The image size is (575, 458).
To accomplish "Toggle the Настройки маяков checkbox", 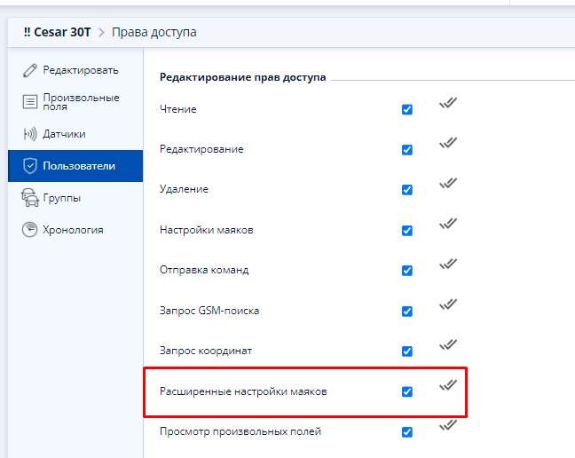I will pyautogui.click(x=407, y=230).
